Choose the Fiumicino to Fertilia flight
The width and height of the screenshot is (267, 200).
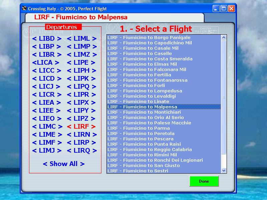[164, 75]
